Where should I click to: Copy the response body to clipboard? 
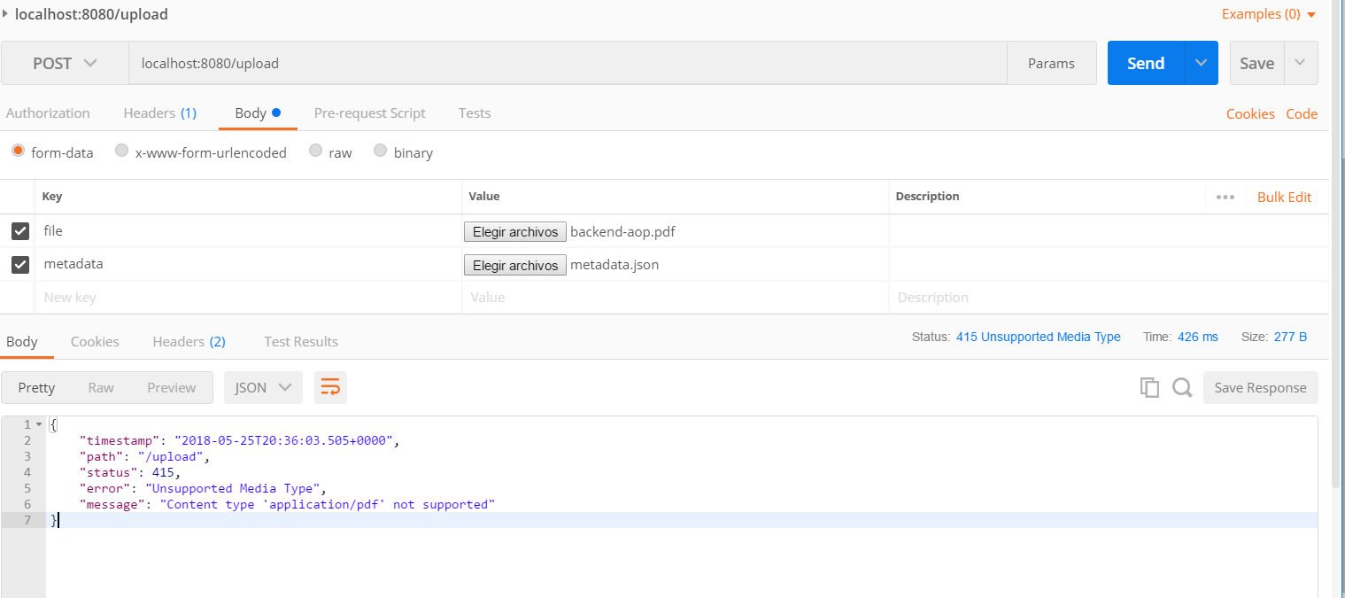(x=1149, y=387)
